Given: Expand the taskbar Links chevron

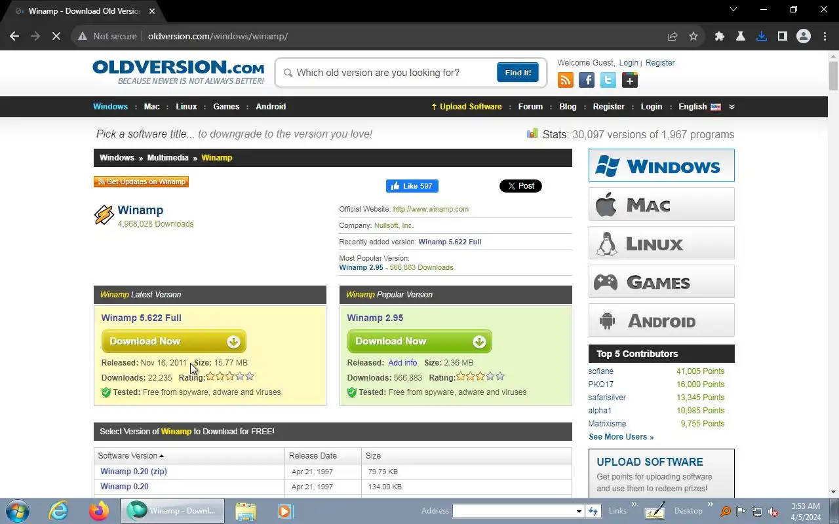Looking at the screenshot, I should click(634, 504).
